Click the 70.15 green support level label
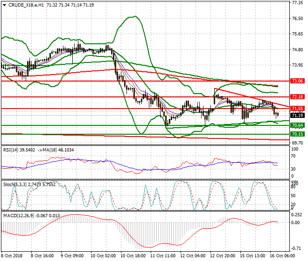The width and height of the screenshot is (308, 261). click(x=298, y=134)
